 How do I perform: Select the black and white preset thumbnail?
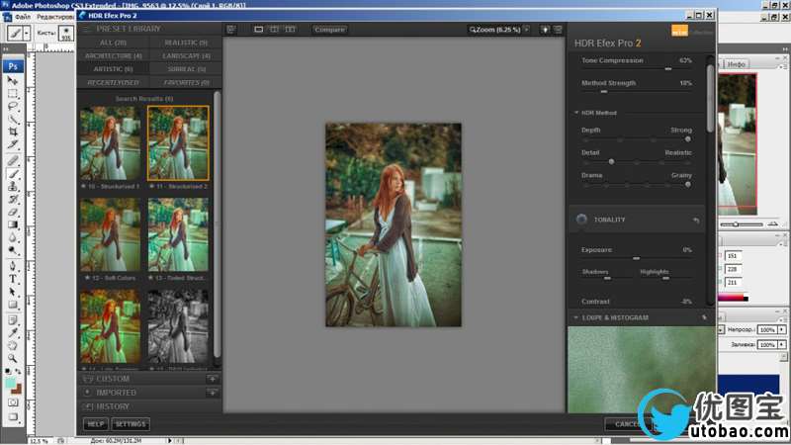[x=178, y=326]
